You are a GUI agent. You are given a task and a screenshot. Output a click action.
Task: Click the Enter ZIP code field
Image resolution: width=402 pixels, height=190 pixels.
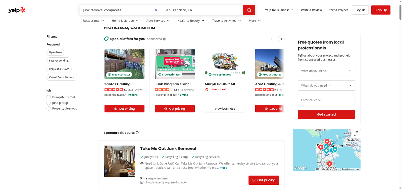pyautogui.click(x=326, y=100)
